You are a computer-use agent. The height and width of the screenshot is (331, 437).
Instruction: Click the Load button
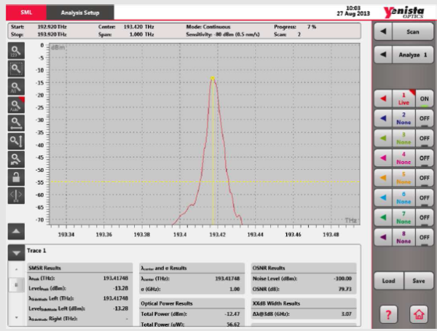pyautogui.click(x=389, y=281)
